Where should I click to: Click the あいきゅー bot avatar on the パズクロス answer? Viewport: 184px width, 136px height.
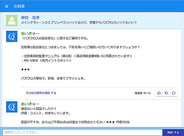point(12,36)
